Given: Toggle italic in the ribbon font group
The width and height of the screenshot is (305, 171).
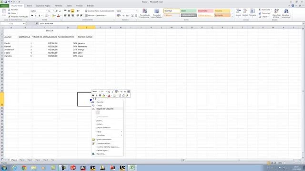Looking at the screenshot, I should click(x=36, y=16).
